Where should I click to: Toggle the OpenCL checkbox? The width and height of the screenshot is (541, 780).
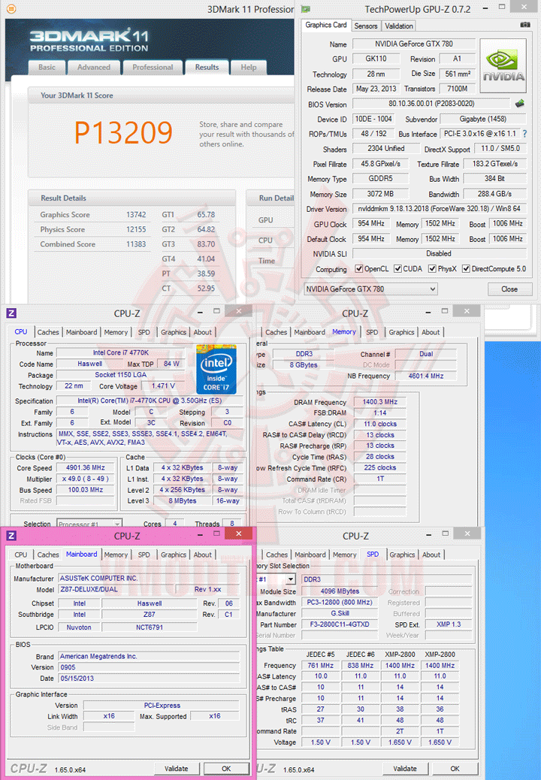click(358, 268)
